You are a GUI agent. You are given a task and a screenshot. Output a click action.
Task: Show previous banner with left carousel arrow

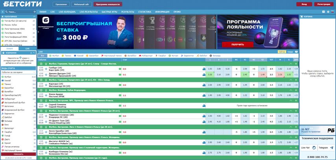tap(38, 32)
